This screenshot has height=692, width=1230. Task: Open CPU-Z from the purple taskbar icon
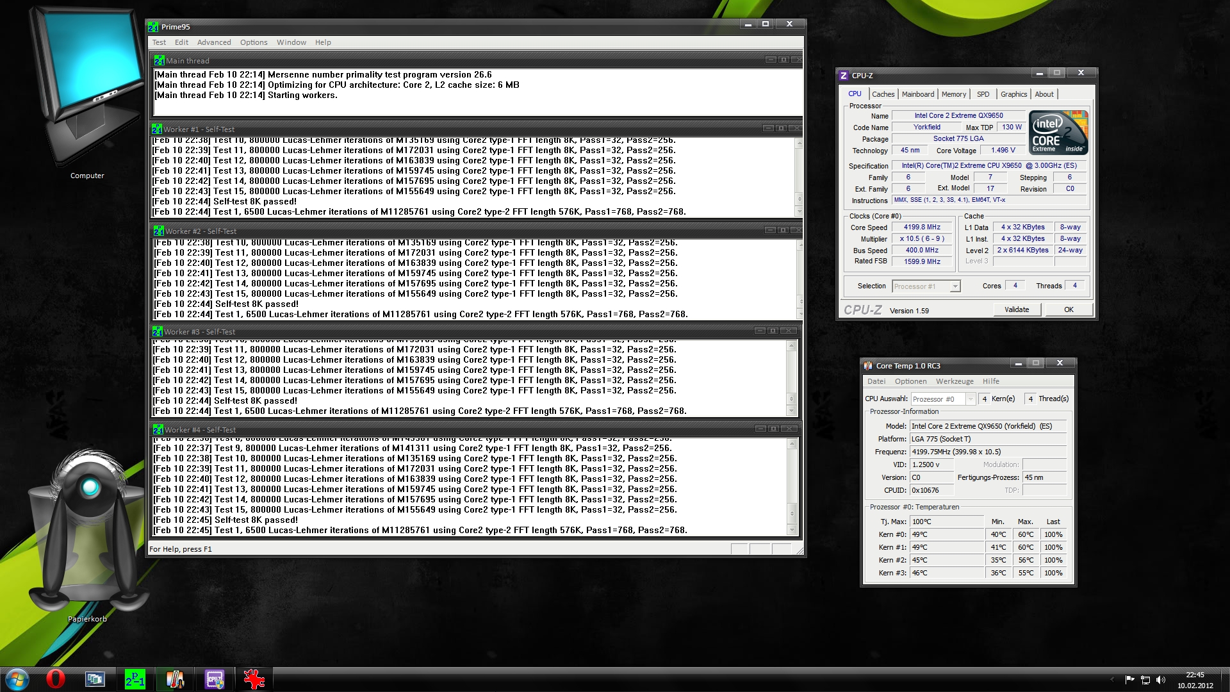(x=215, y=678)
